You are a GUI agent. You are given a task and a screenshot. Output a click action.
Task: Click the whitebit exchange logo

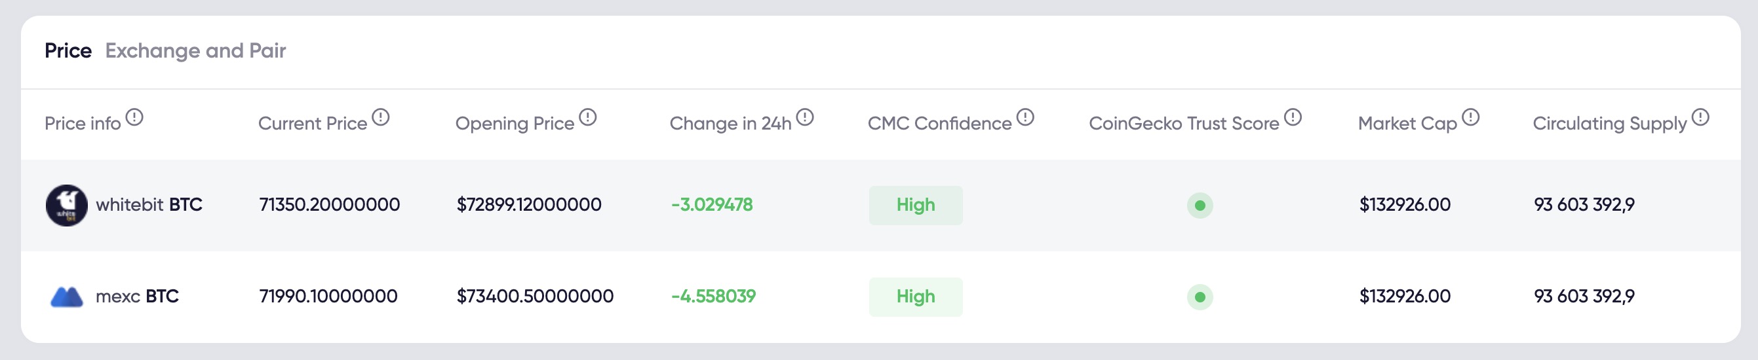[66, 206]
